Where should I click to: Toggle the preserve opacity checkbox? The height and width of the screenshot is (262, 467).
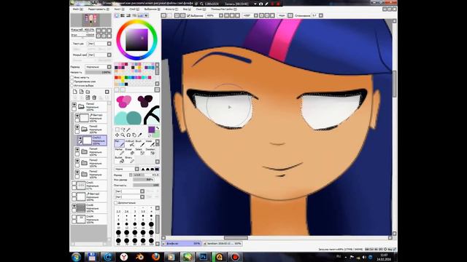[x=72, y=78]
